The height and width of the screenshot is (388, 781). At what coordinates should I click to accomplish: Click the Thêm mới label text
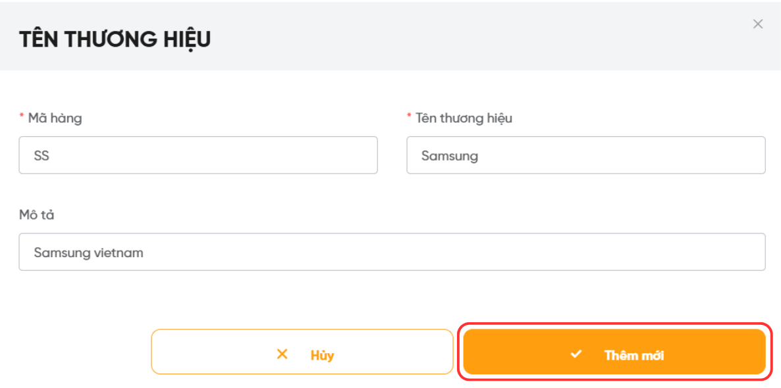pyautogui.click(x=633, y=356)
